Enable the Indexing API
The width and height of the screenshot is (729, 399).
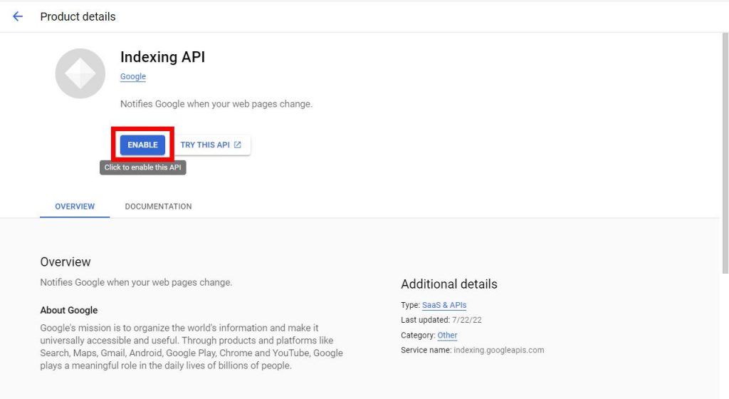point(142,145)
